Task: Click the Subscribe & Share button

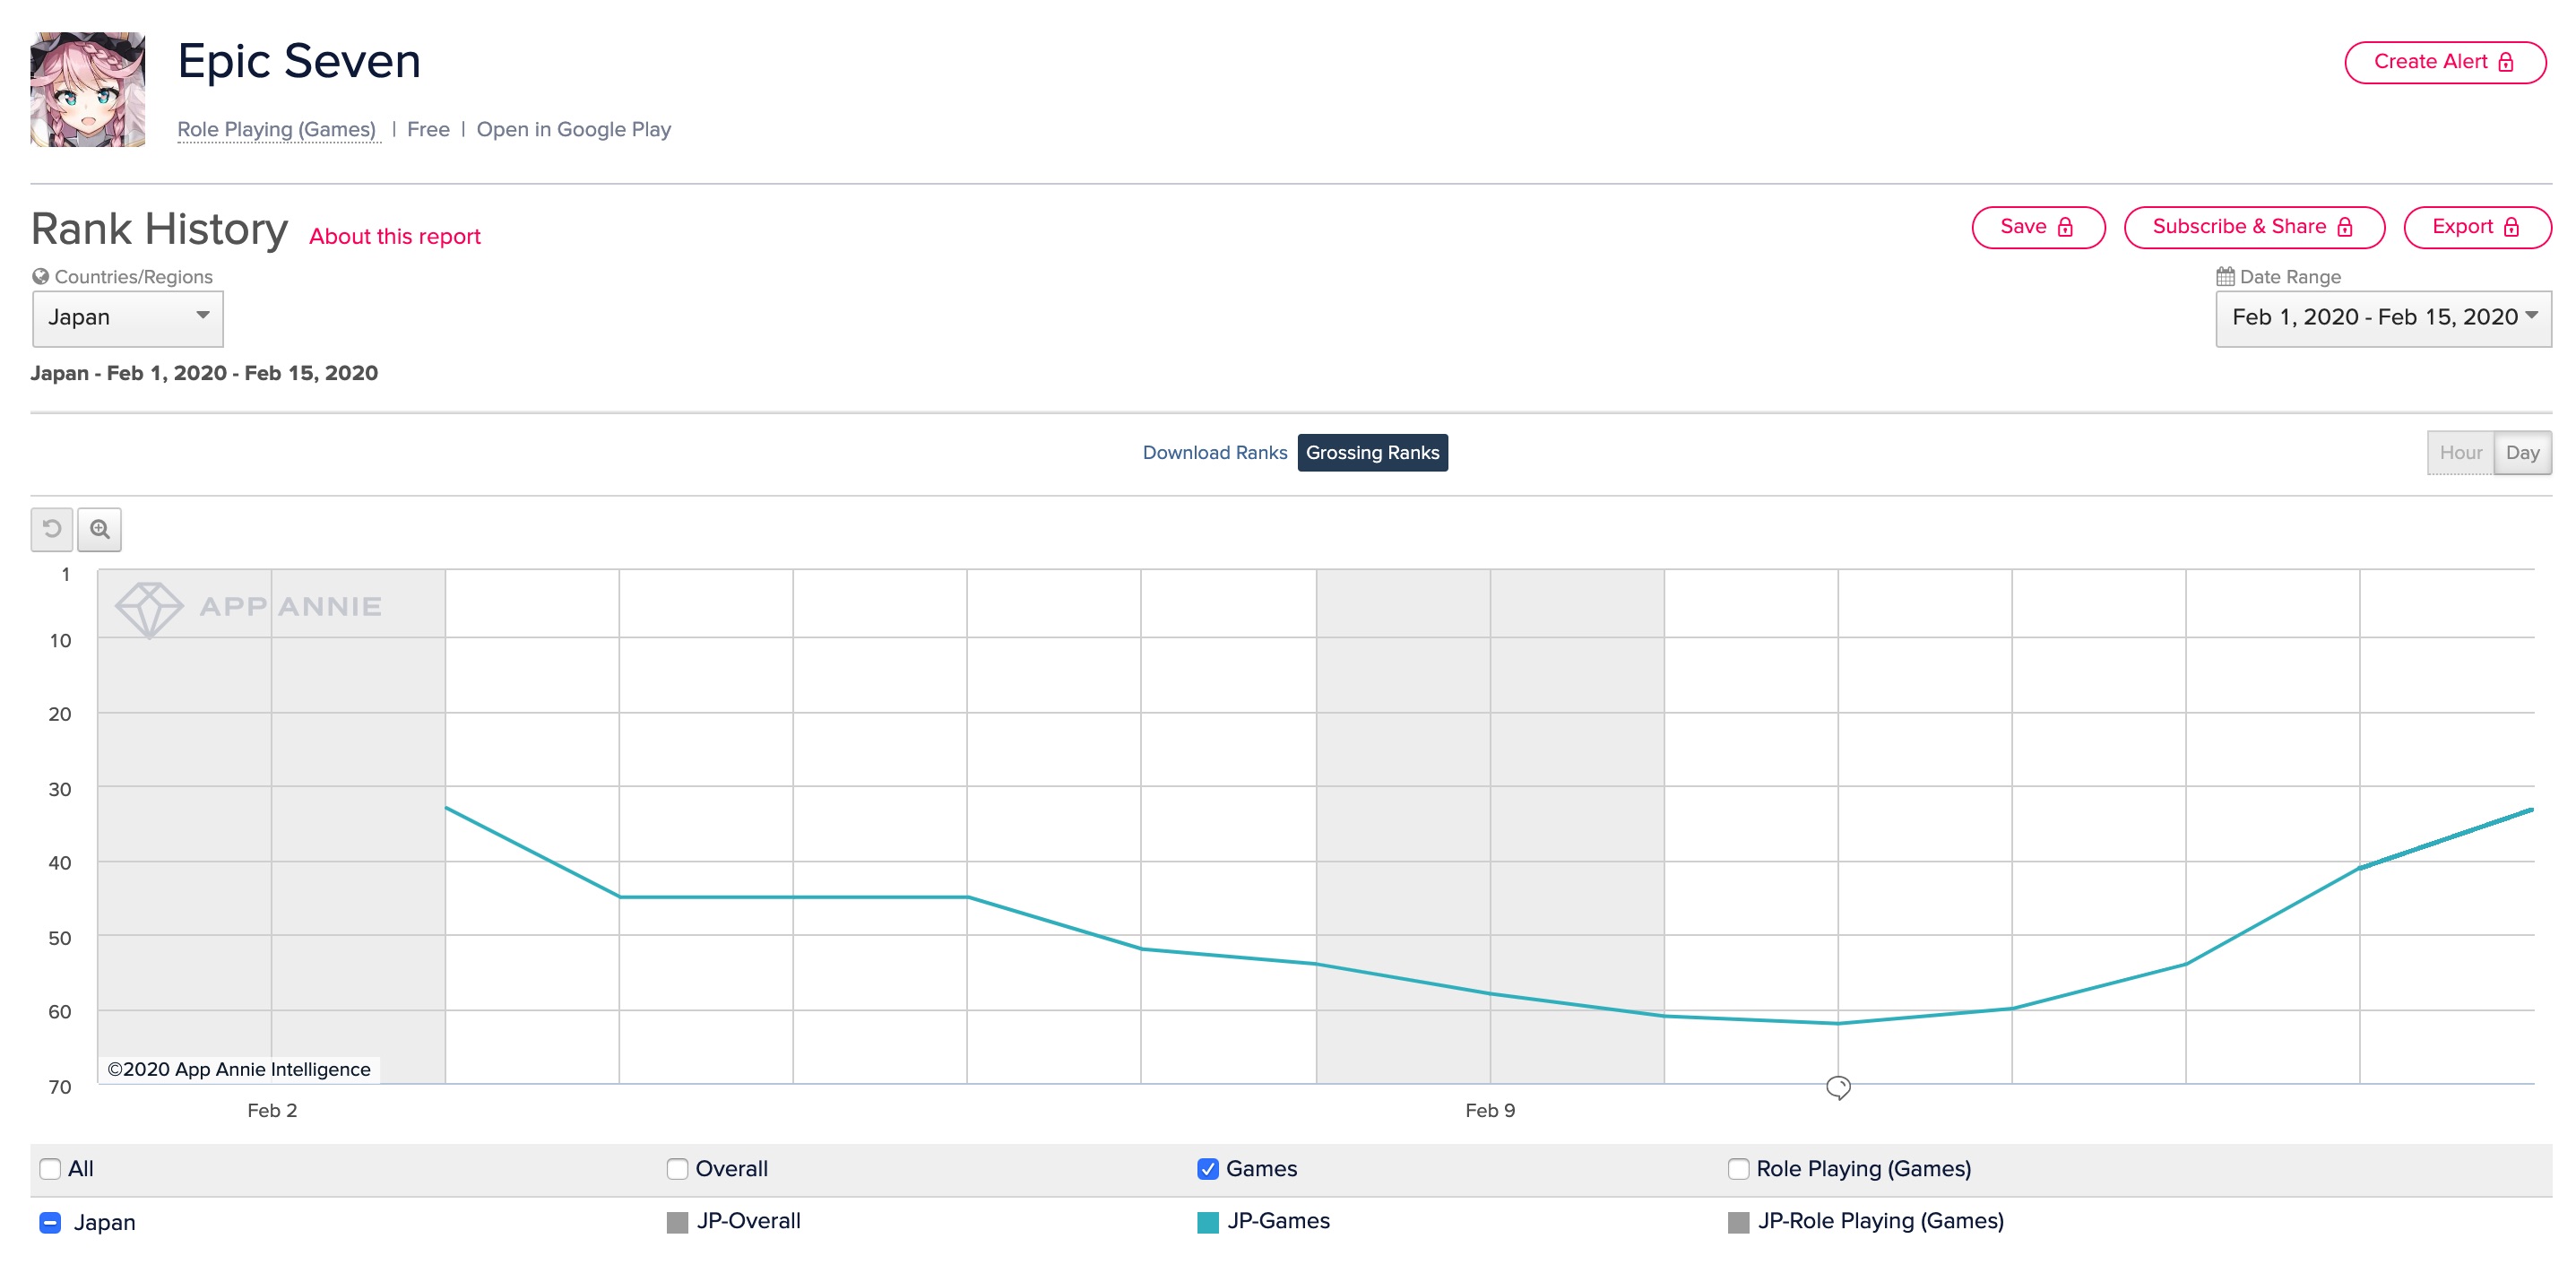Action: click(x=2254, y=227)
